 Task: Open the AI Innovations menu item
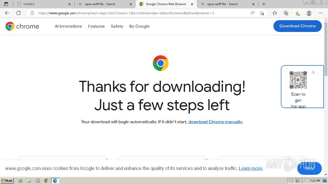(68, 26)
